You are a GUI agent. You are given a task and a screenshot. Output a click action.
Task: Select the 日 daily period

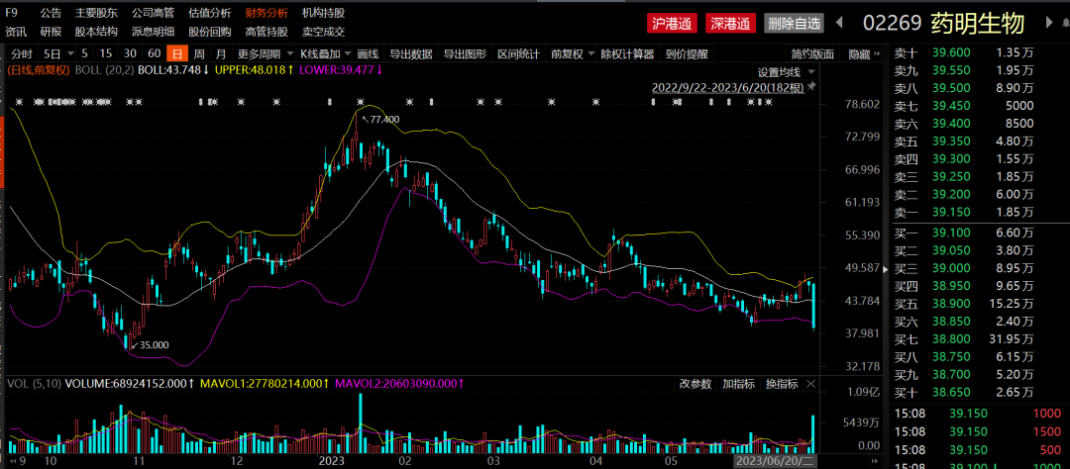coord(177,53)
